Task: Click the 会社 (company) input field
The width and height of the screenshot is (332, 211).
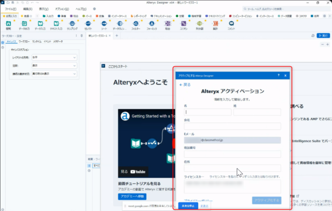Action: [x=232, y=126]
